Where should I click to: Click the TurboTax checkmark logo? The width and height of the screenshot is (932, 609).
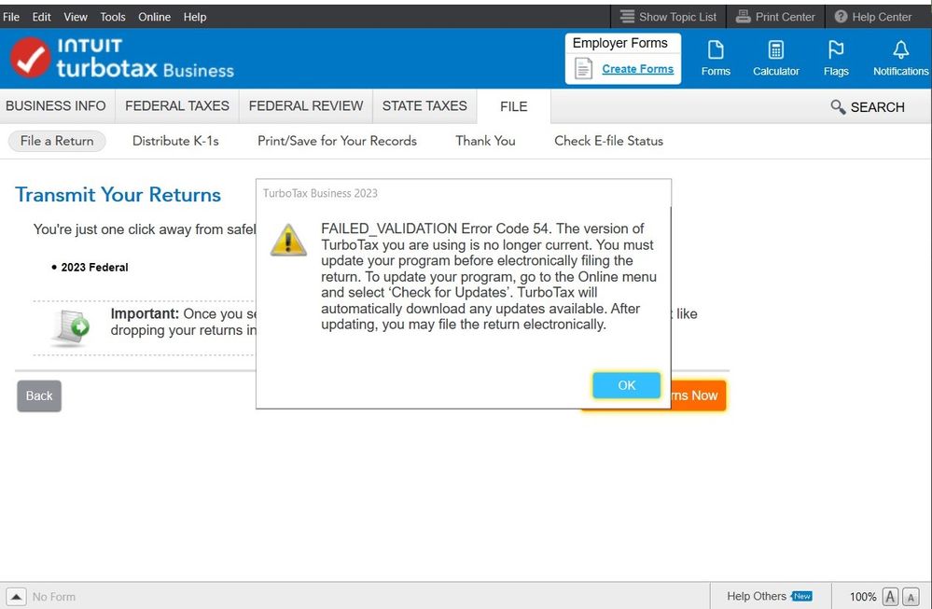point(30,58)
